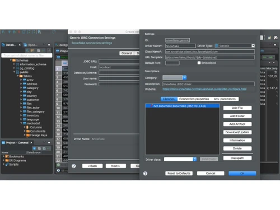Collapse the Tables folder
280x210 pixels.
coord(18,76)
